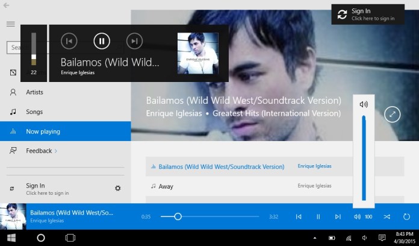
Task: Click the Feedback icon in sidebar
Action: [13, 151]
